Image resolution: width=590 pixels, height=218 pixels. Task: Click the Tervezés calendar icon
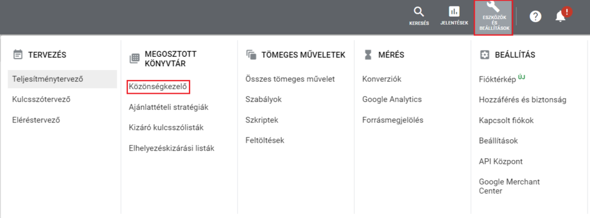17,55
